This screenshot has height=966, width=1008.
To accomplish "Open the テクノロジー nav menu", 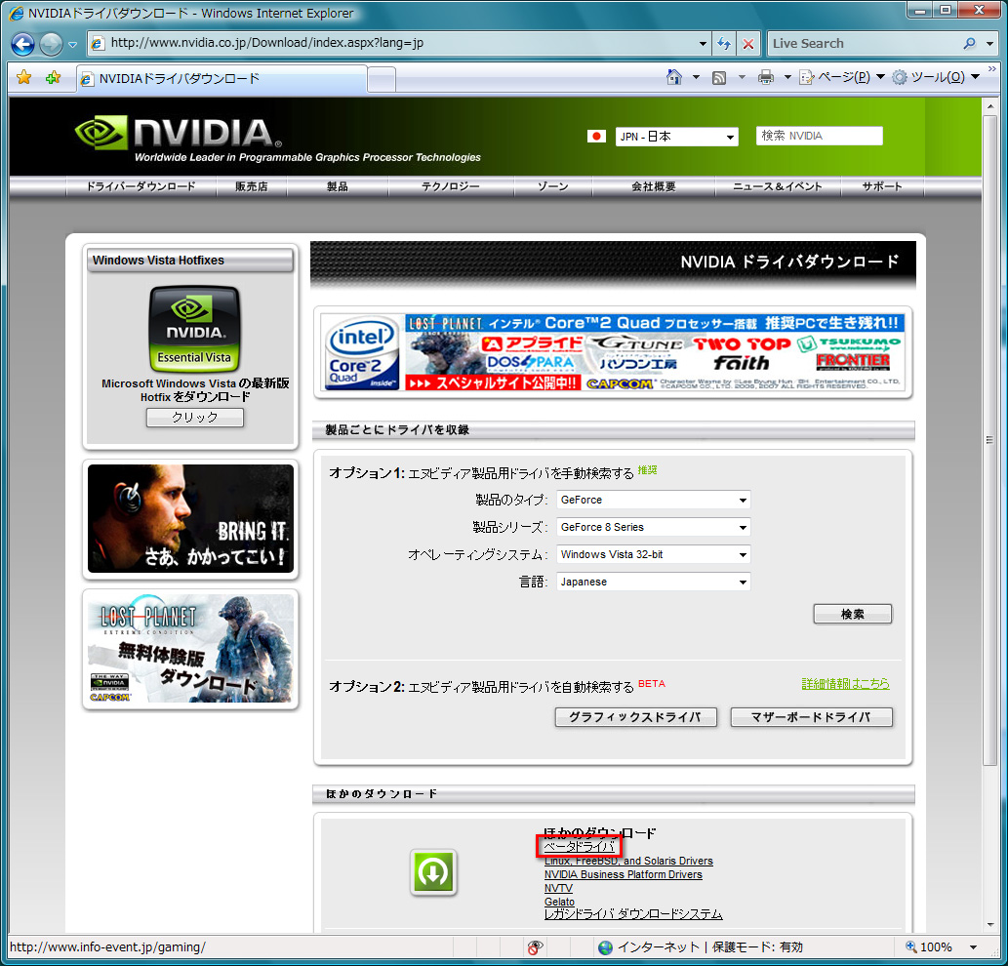I will pyautogui.click(x=450, y=186).
